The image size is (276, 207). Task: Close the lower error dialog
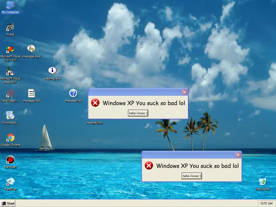pyautogui.click(x=238, y=155)
